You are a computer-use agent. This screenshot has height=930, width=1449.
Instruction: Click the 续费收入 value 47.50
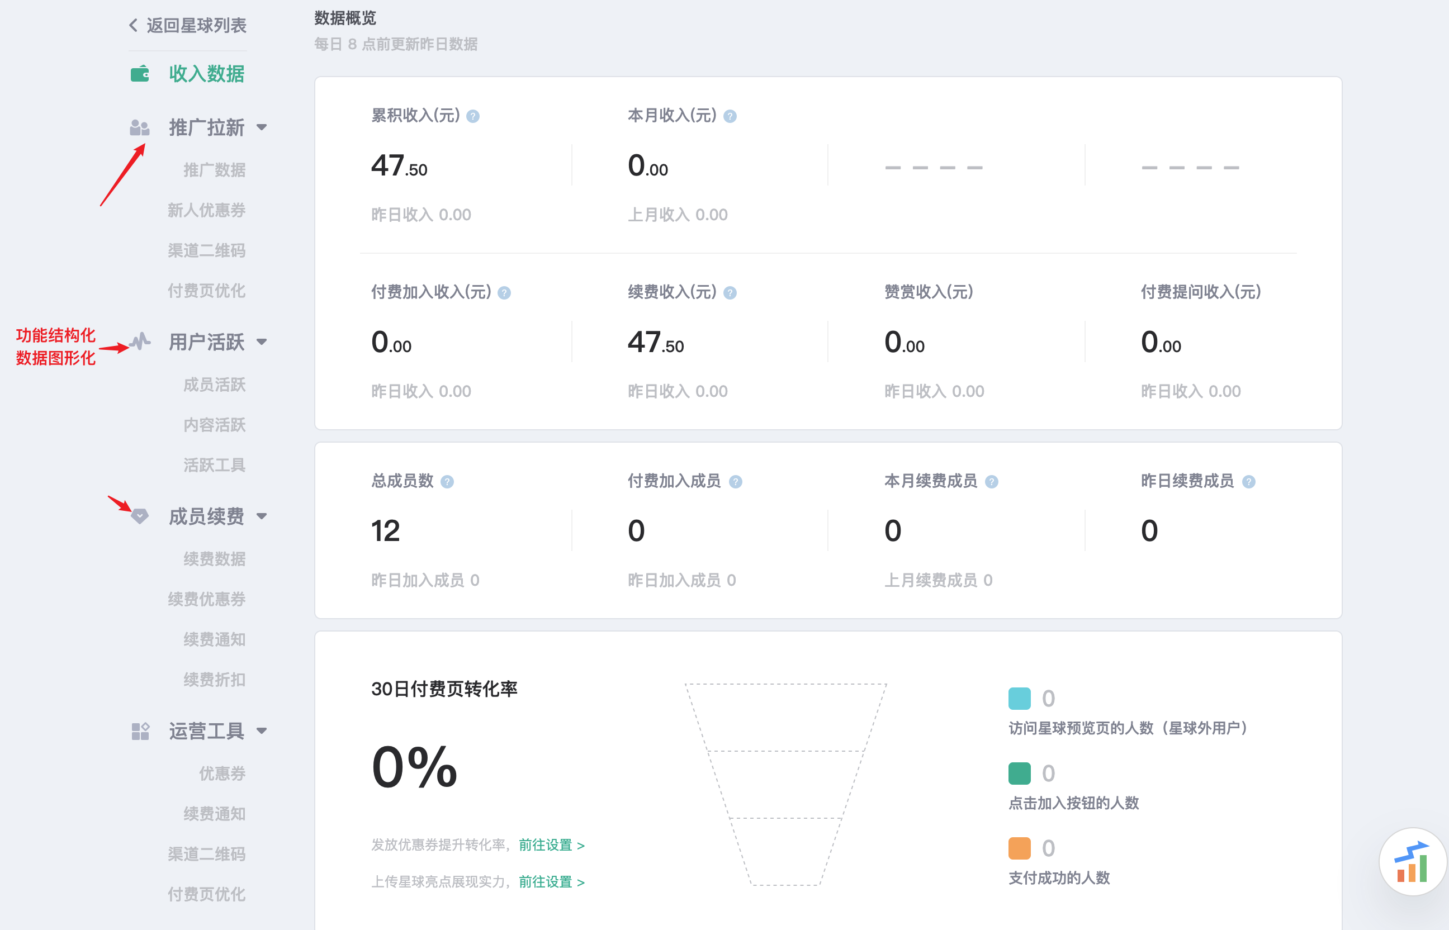(656, 343)
